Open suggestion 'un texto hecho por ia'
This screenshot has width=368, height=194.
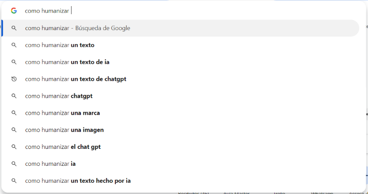[180, 181]
